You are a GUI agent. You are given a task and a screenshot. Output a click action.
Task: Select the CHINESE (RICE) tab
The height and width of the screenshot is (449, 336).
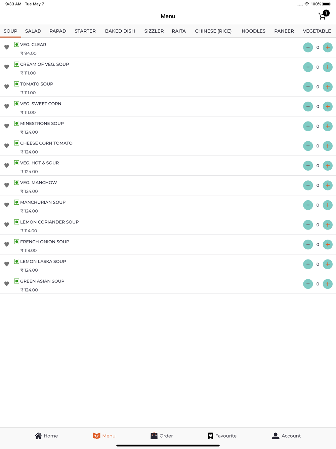click(x=213, y=31)
